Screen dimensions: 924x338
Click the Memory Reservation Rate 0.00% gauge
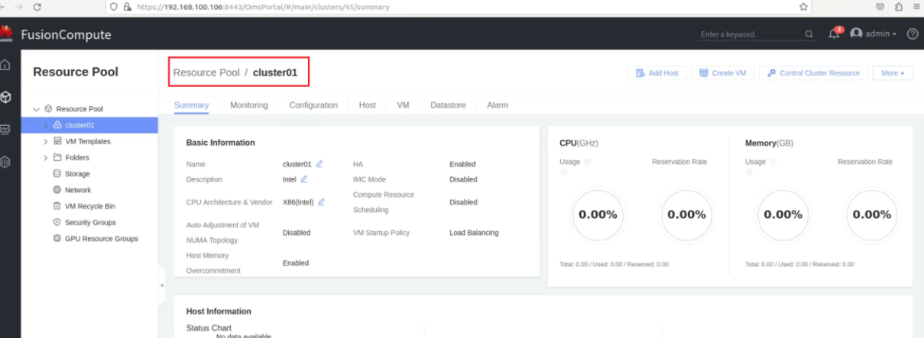(872, 215)
